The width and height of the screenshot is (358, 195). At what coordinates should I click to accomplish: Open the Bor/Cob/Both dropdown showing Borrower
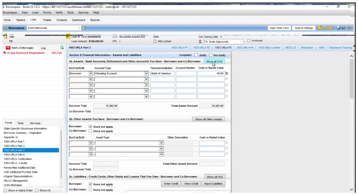click(x=90, y=73)
